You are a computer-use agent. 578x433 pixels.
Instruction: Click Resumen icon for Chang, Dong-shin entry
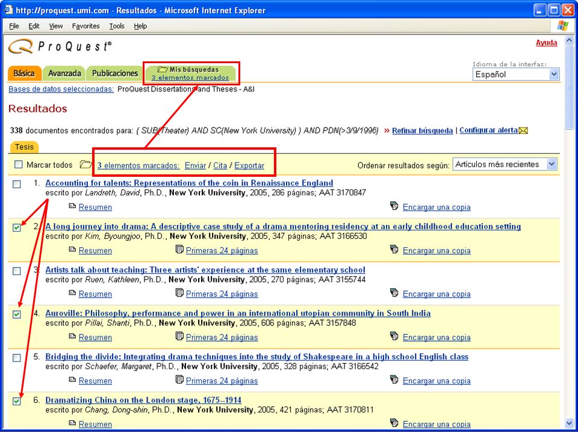click(x=72, y=423)
